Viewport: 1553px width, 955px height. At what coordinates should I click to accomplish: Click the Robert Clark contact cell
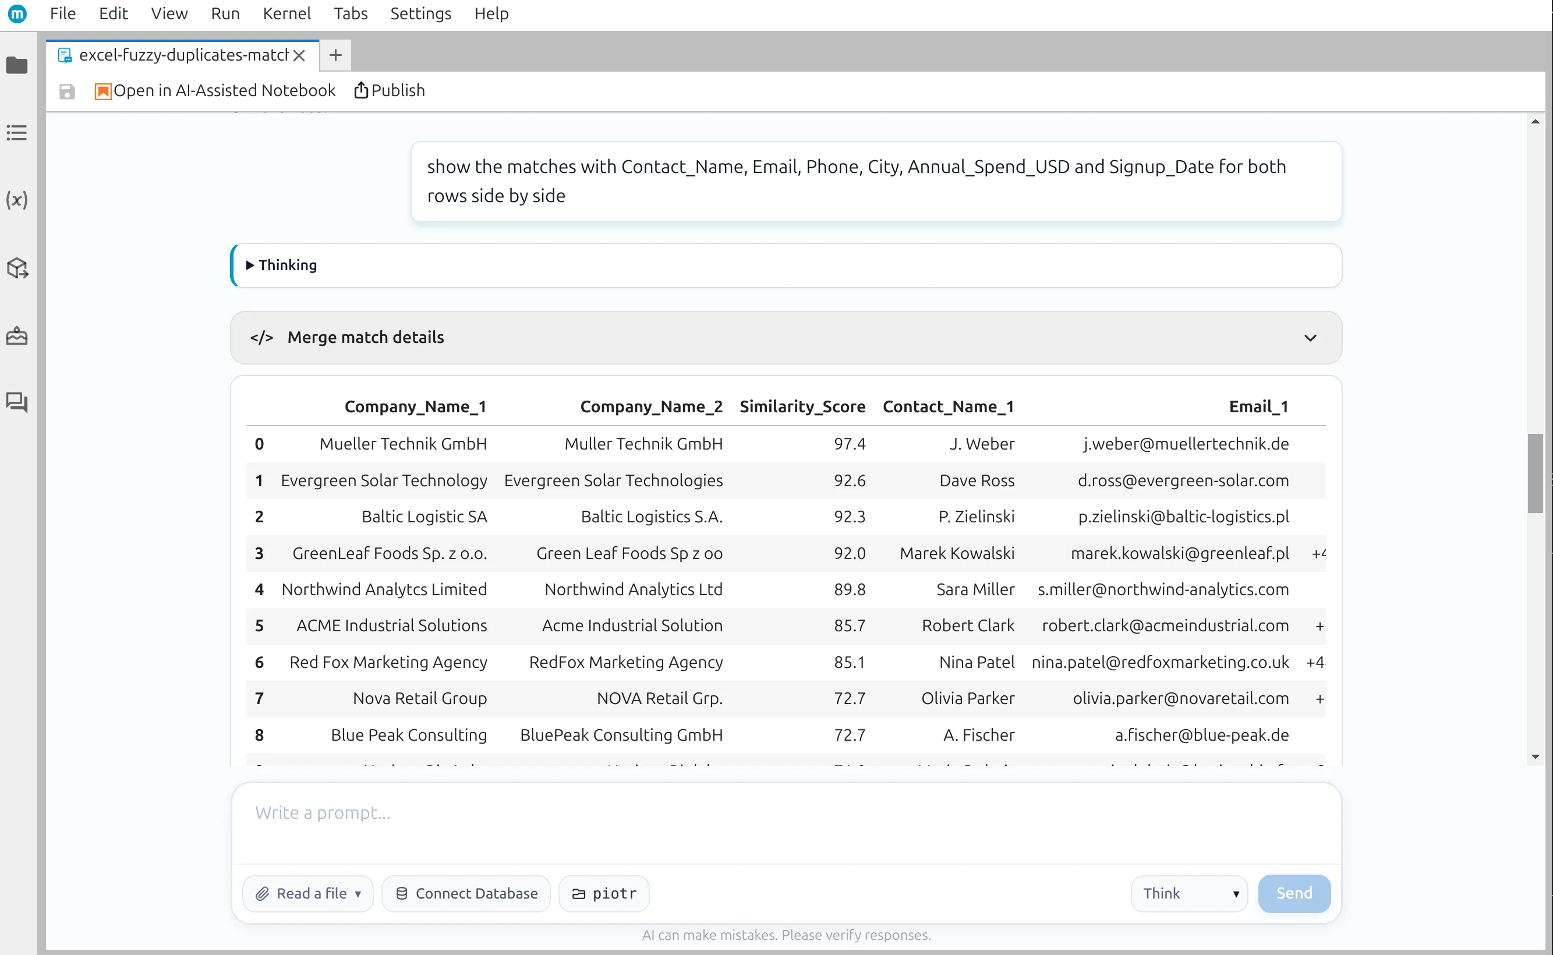point(968,625)
